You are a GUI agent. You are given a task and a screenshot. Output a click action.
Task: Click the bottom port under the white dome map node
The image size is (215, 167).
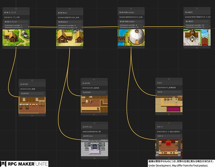(131, 48)
